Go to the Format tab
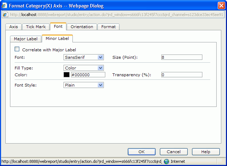The height and width of the screenshot is (166, 227). tap(109, 27)
